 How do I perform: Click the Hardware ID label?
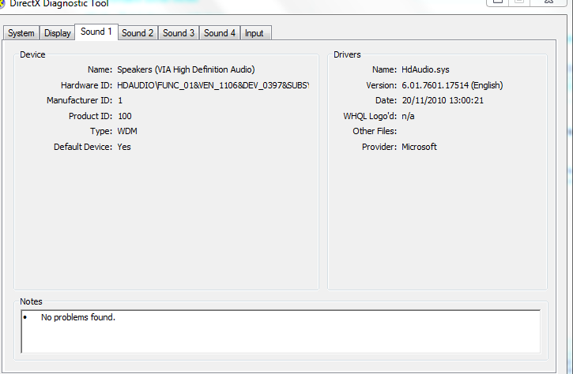87,85
